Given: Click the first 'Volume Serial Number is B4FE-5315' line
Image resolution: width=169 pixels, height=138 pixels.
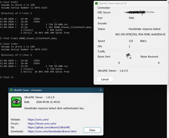Looking at the screenshot, I should point(24,8).
